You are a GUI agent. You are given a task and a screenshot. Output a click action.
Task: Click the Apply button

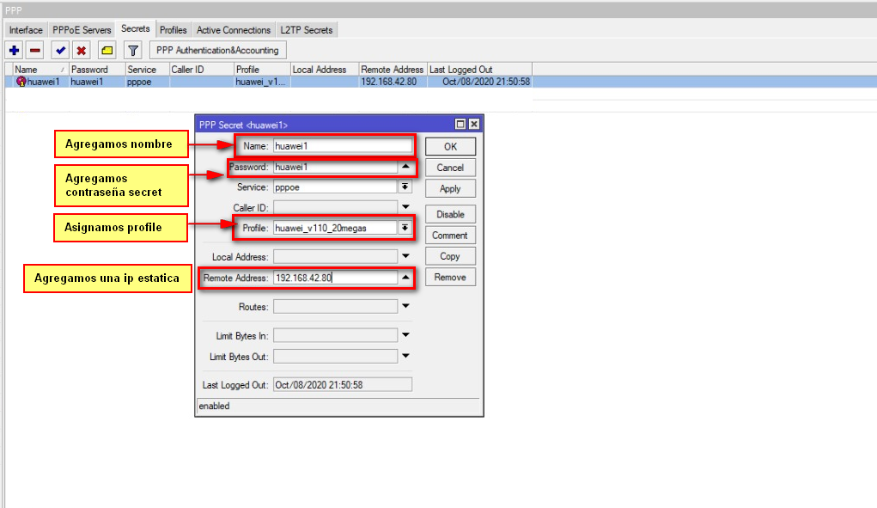click(x=450, y=189)
